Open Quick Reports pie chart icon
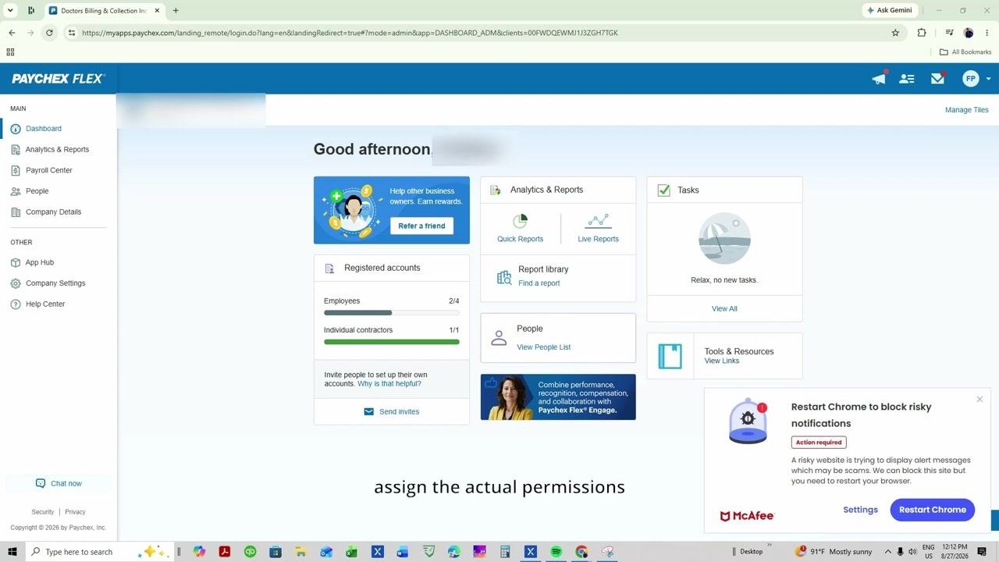 coord(520,221)
